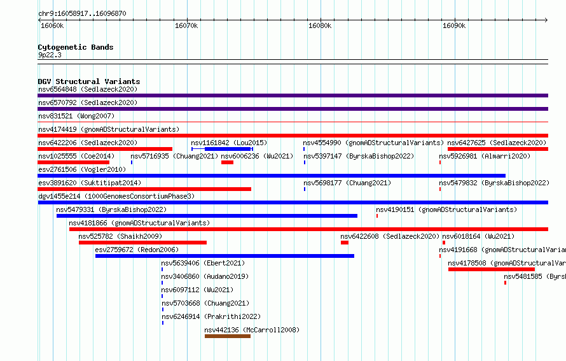Select the red bar under nsv4174419

[293, 136]
